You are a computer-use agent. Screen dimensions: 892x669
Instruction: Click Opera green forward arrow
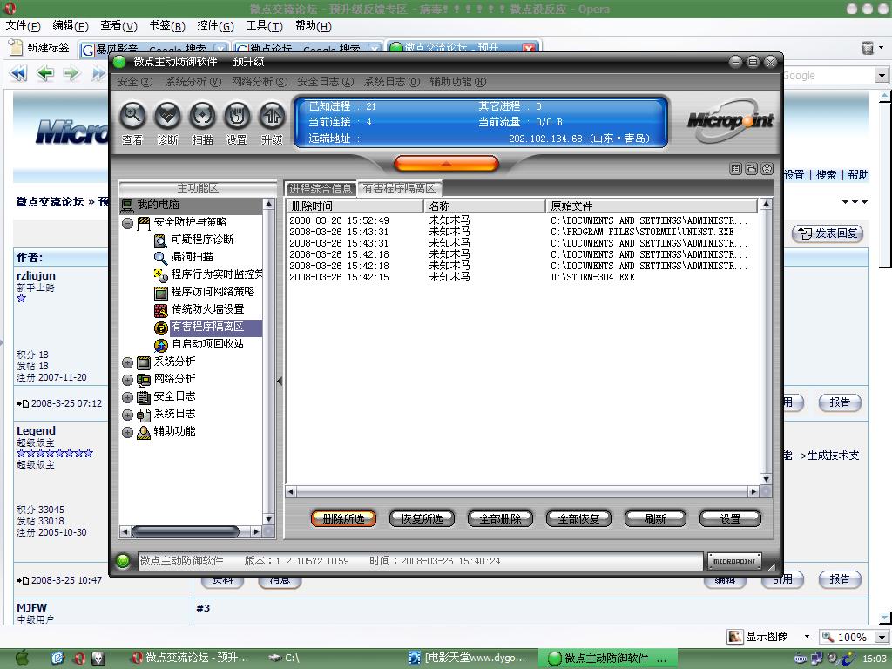pyautogui.click(x=71, y=73)
